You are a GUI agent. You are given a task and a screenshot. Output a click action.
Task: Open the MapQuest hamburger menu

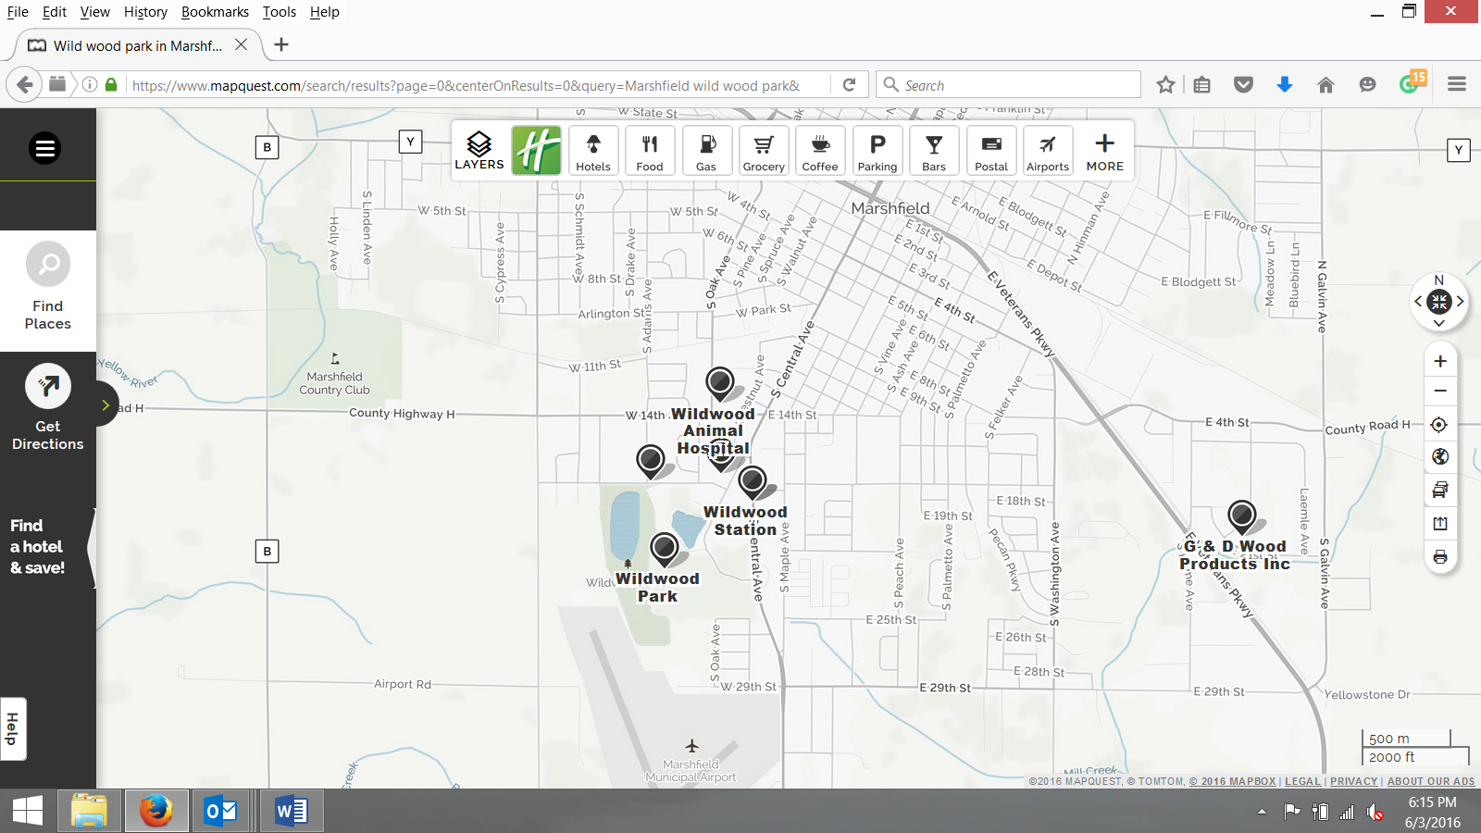point(44,148)
